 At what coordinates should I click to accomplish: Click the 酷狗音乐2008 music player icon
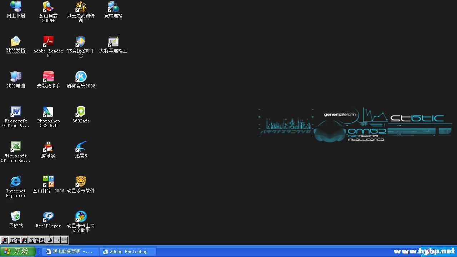pos(81,76)
